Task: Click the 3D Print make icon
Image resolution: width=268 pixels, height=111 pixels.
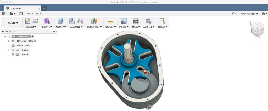Action: tap(136, 21)
